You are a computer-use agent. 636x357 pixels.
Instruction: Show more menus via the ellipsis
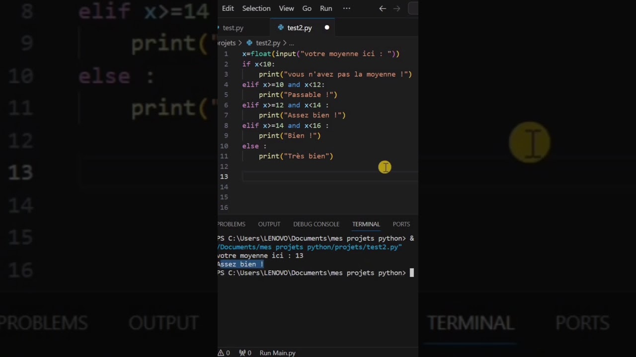[347, 8]
